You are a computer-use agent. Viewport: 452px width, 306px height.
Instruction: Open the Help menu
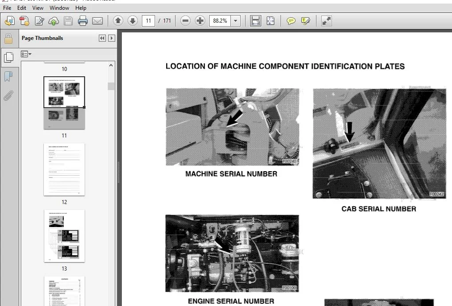(81, 8)
